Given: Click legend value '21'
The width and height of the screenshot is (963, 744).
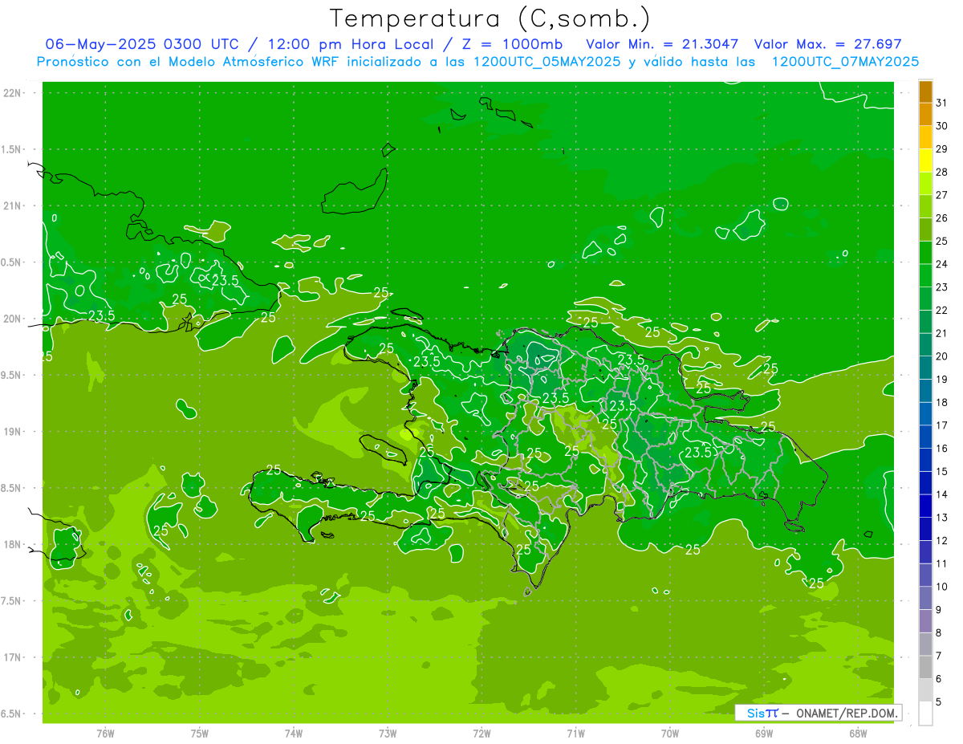Looking at the screenshot, I should (x=941, y=333).
